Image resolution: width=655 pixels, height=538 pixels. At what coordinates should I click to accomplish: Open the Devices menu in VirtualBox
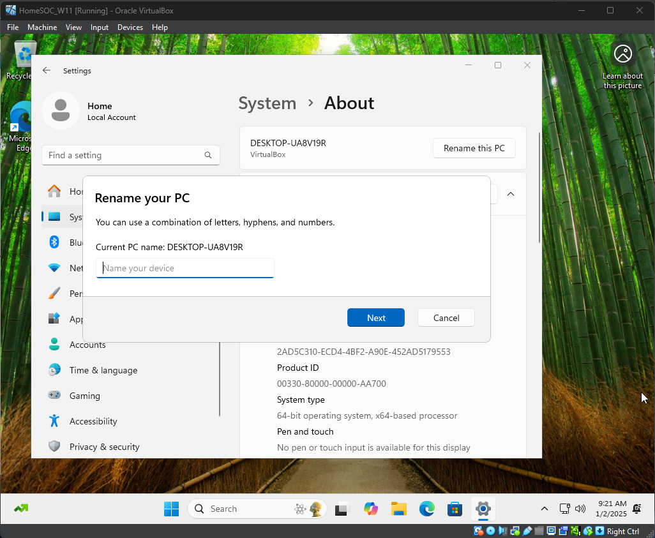click(130, 27)
